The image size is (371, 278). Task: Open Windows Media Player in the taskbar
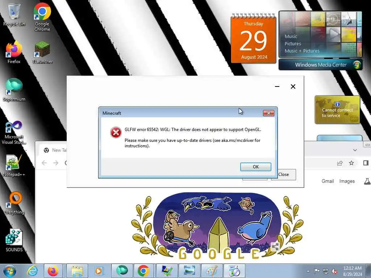tap(99, 271)
